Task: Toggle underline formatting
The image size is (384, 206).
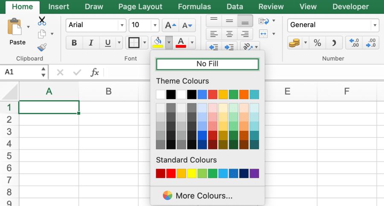Action: click(x=108, y=42)
